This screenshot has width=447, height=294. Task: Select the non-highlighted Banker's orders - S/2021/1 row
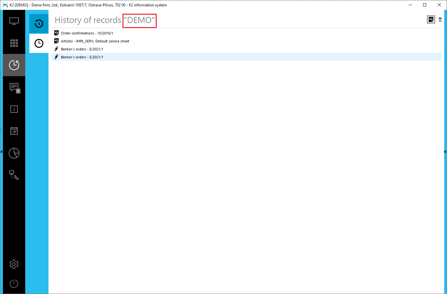pos(246,49)
